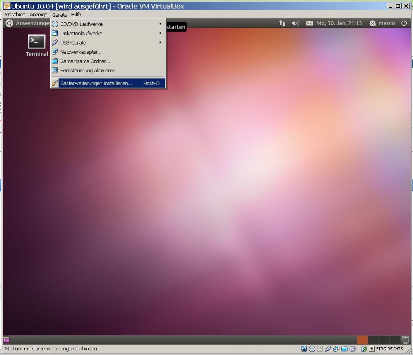Click the folder icon beside Gemeinsame Ordner
The width and height of the screenshot is (413, 355).
click(x=55, y=61)
